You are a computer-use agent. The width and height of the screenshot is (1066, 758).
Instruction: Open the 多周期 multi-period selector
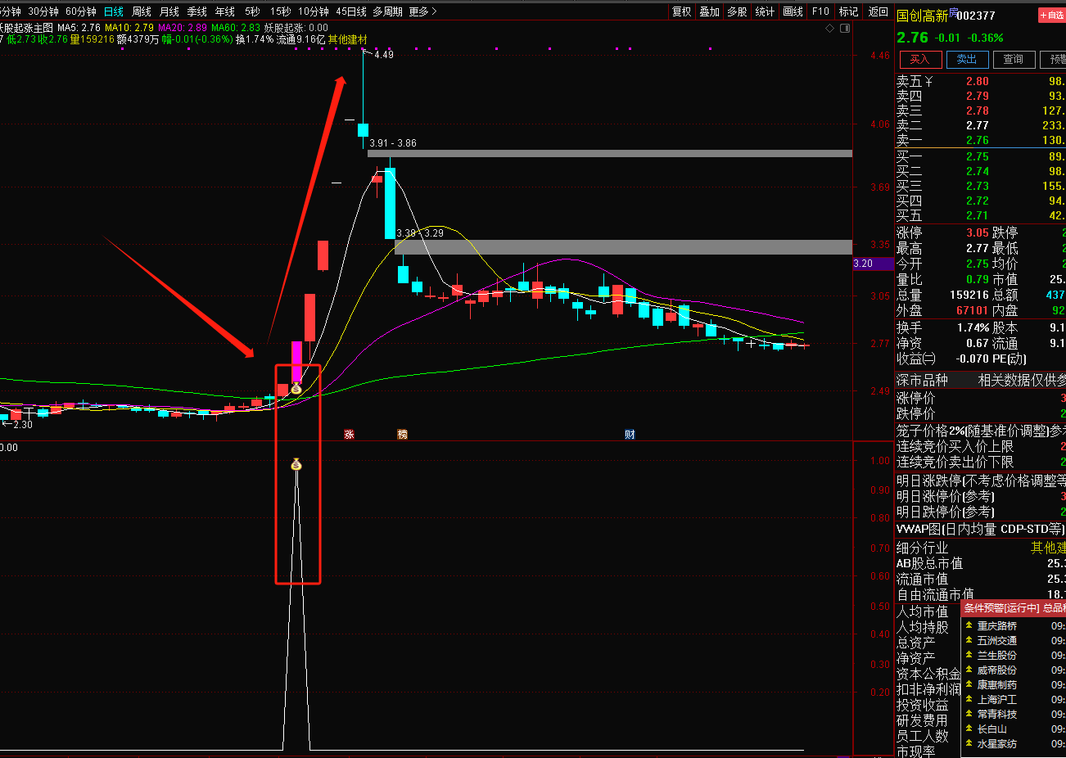(388, 11)
